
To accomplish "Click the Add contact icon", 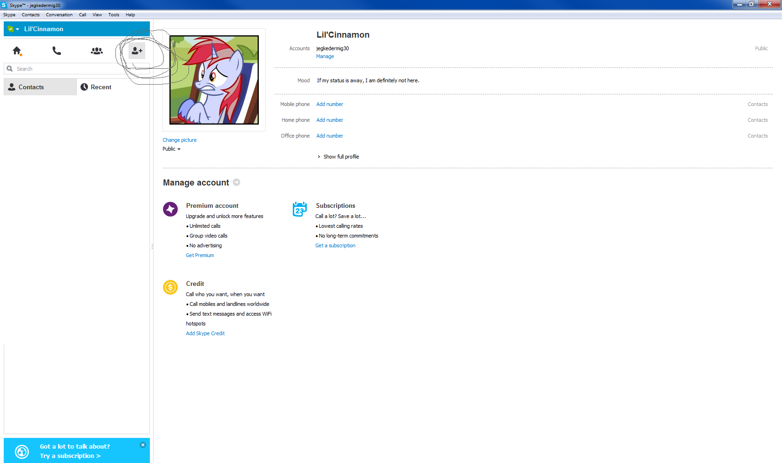I will (137, 51).
